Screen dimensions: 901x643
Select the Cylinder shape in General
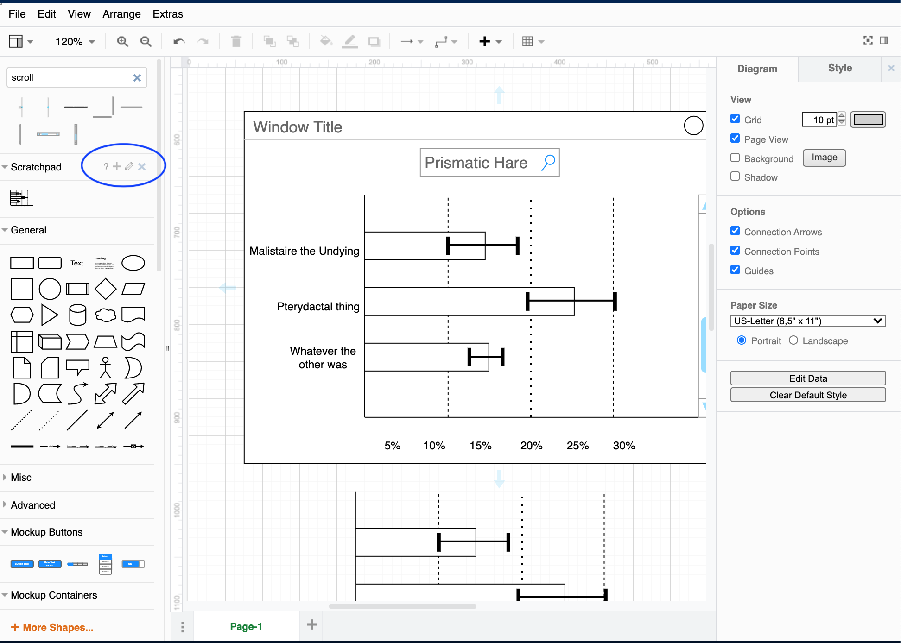tap(77, 315)
